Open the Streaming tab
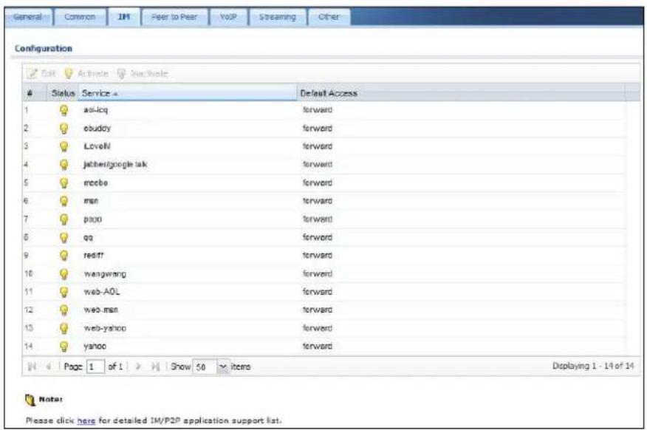The height and width of the screenshot is (430, 647). tap(277, 17)
